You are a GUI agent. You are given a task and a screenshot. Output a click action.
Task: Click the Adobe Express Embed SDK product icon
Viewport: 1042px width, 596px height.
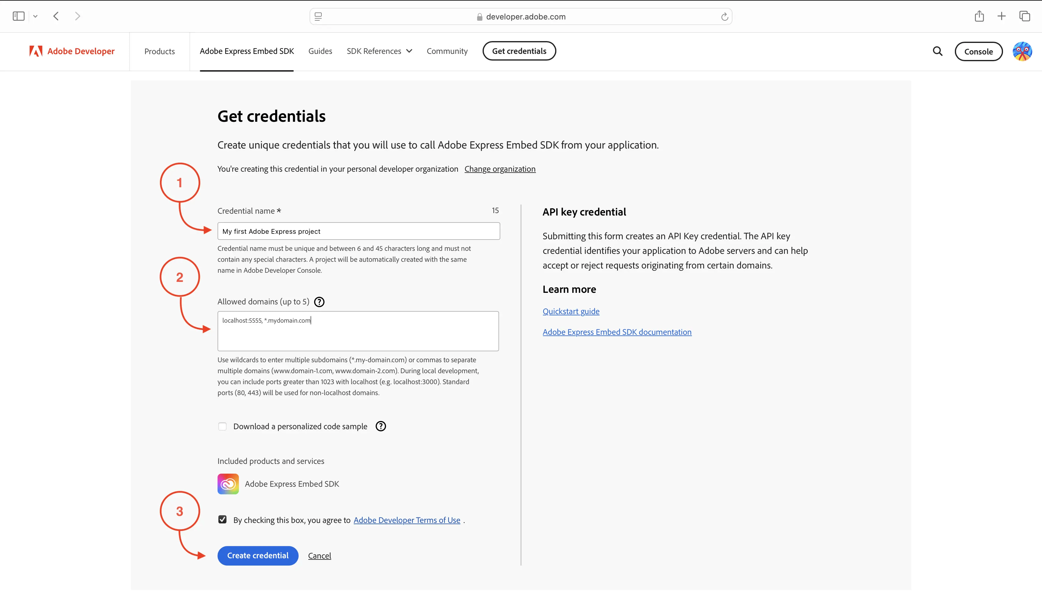(228, 484)
